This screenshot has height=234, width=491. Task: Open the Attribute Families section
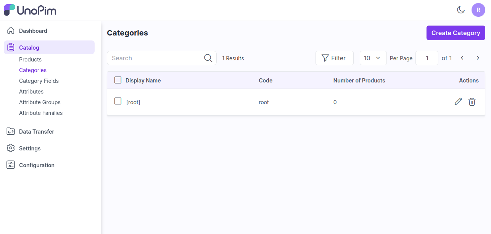pos(41,113)
